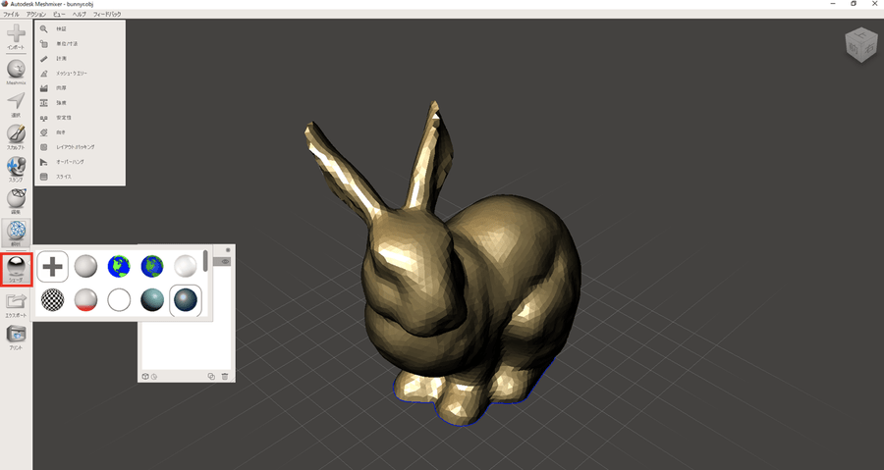Open the Print (プリント) tool
This screenshot has height=470, width=884.
point(16,335)
